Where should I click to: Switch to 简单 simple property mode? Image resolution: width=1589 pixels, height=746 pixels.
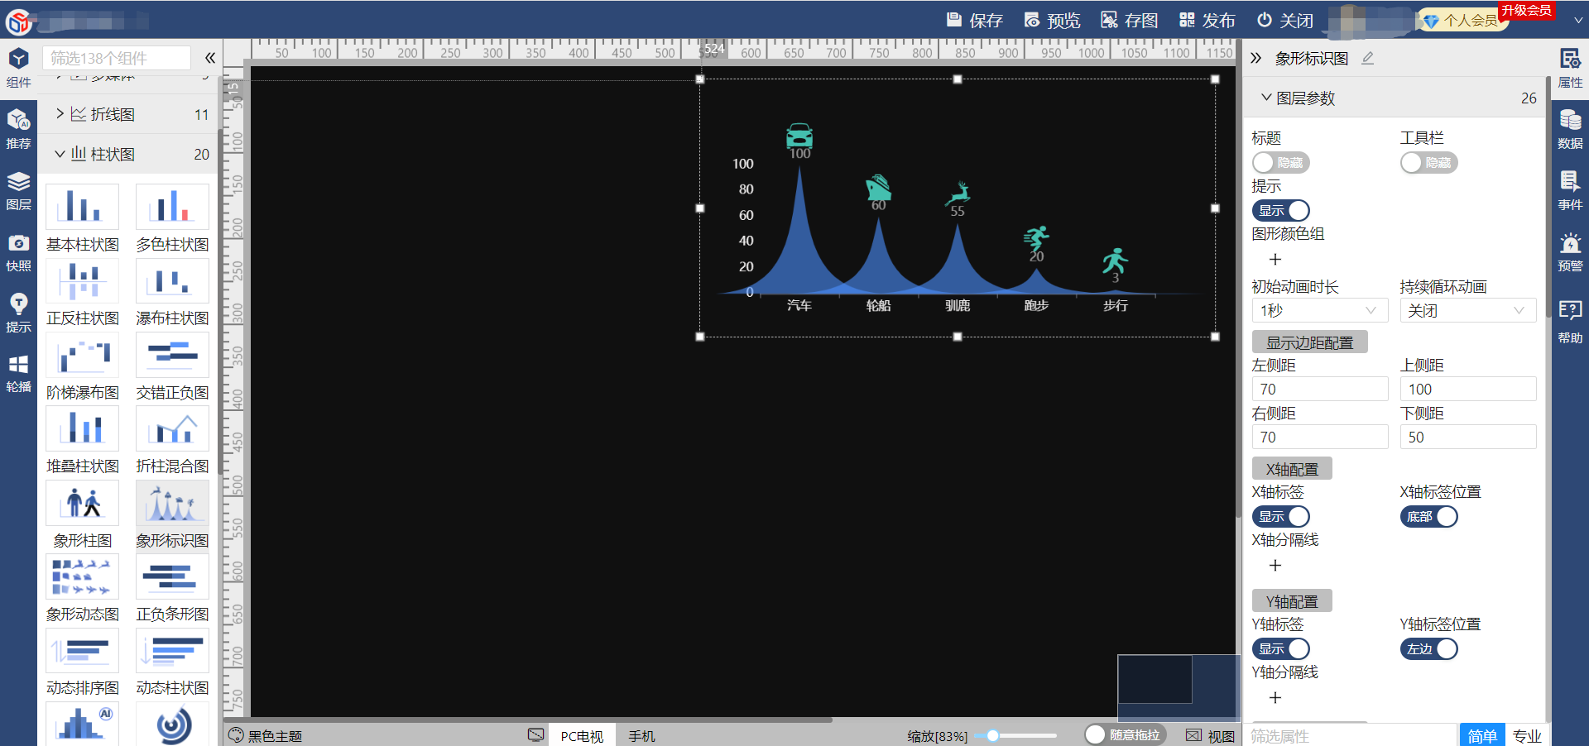tap(1481, 735)
